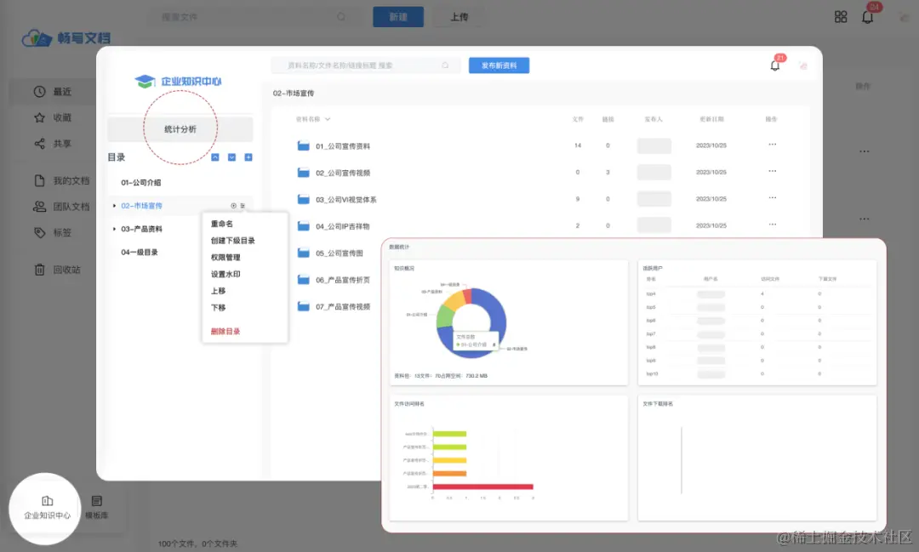Select 04一级目录 in the directory tree
Image resolution: width=919 pixels, height=552 pixels.
coord(140,253)
